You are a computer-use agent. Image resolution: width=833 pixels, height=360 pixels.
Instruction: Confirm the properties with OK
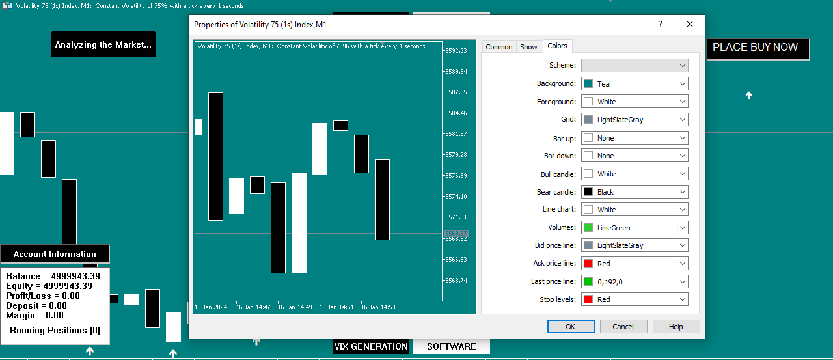click(x=571, y=327)
